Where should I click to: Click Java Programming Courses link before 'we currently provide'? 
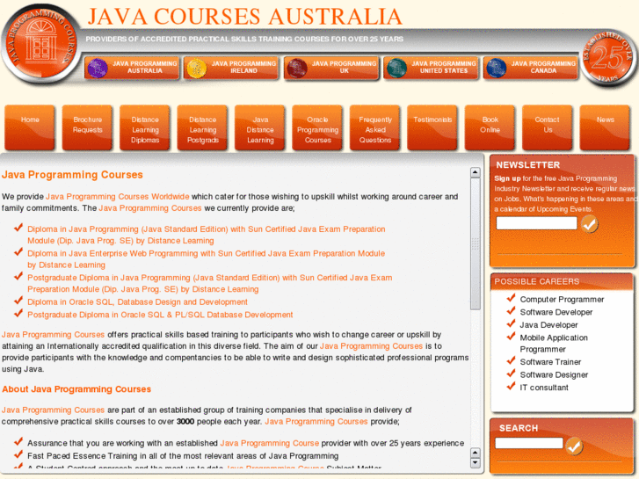(150, 208)
